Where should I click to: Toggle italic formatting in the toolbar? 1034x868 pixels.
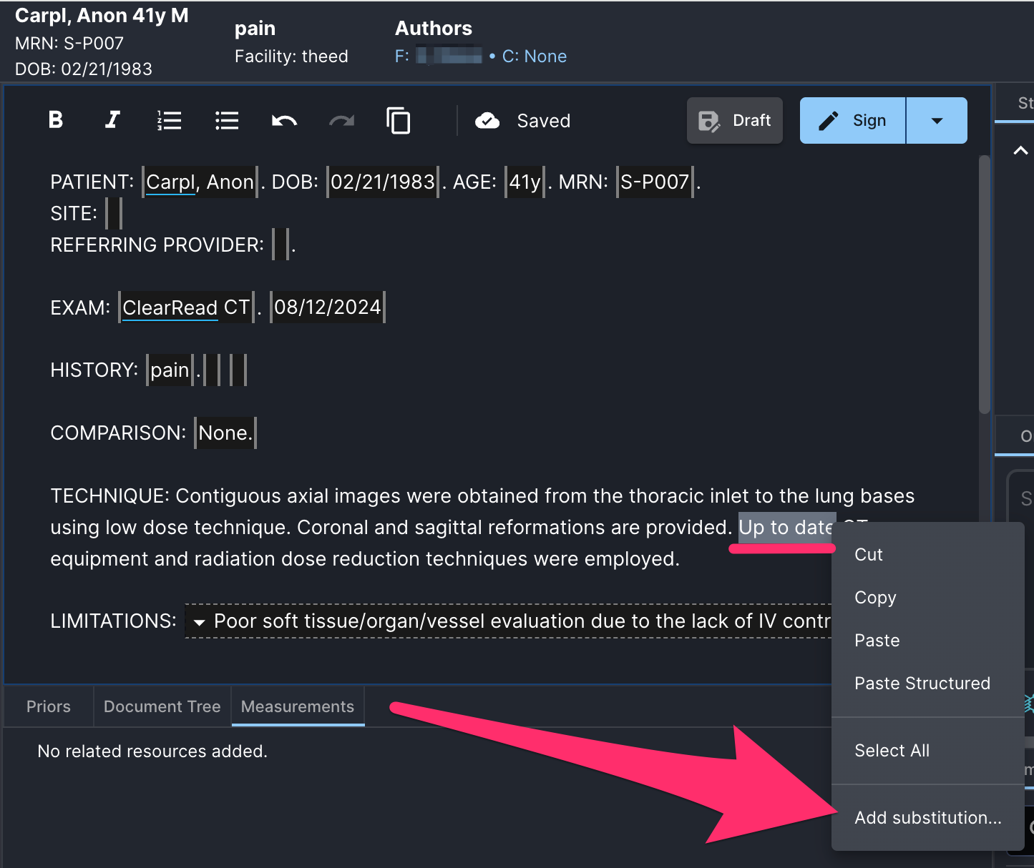112,120
